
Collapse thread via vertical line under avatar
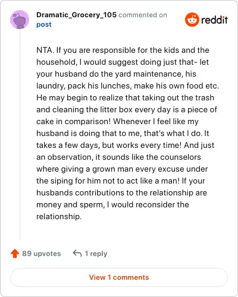20,135
